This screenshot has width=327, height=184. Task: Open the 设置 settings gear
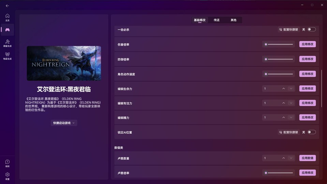(7, 176)
